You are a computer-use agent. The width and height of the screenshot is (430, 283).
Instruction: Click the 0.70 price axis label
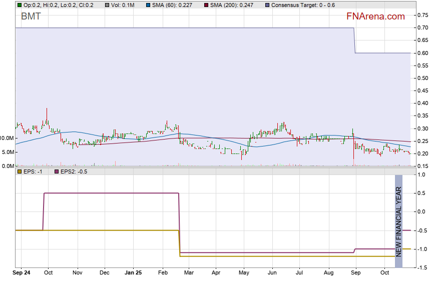(x=422, y=28)
